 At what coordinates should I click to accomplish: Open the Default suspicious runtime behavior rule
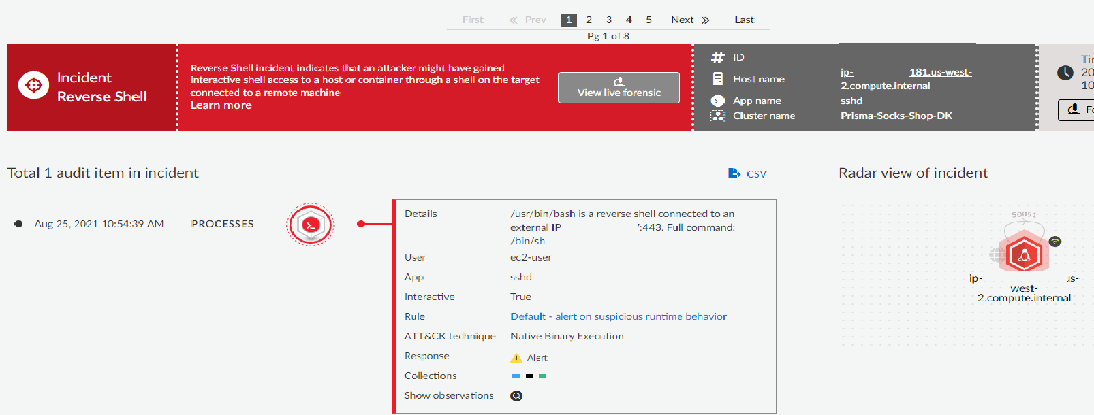click(x=618, y=316)
